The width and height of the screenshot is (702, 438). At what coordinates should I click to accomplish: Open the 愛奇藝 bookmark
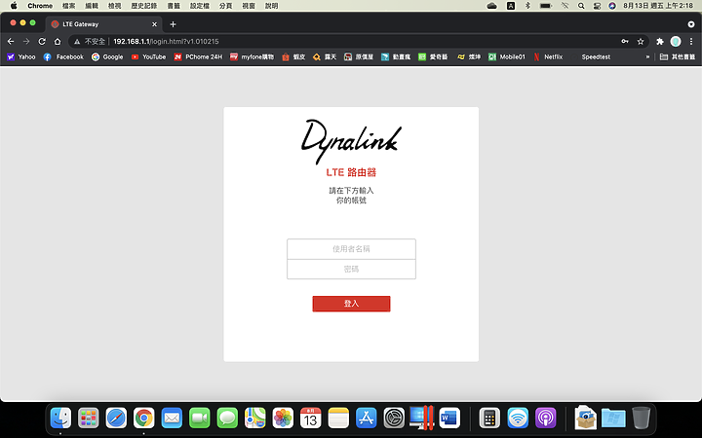(433, 56)
